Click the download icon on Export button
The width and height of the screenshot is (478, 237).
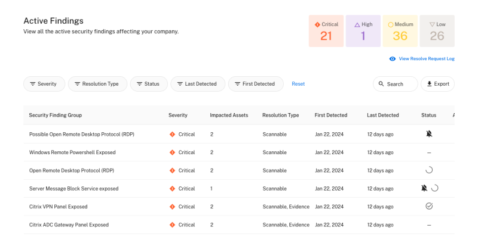click(x=429, y=84)
